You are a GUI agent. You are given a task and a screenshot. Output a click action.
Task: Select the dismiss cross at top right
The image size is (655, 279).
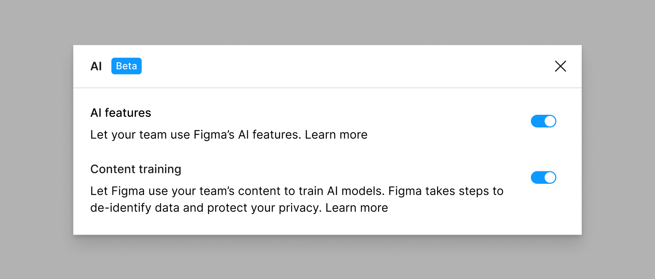pyautogui.click(x=561, y=66)
